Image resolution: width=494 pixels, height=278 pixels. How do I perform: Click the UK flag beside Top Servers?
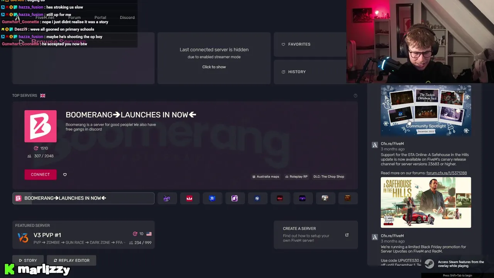coord(43,96)
